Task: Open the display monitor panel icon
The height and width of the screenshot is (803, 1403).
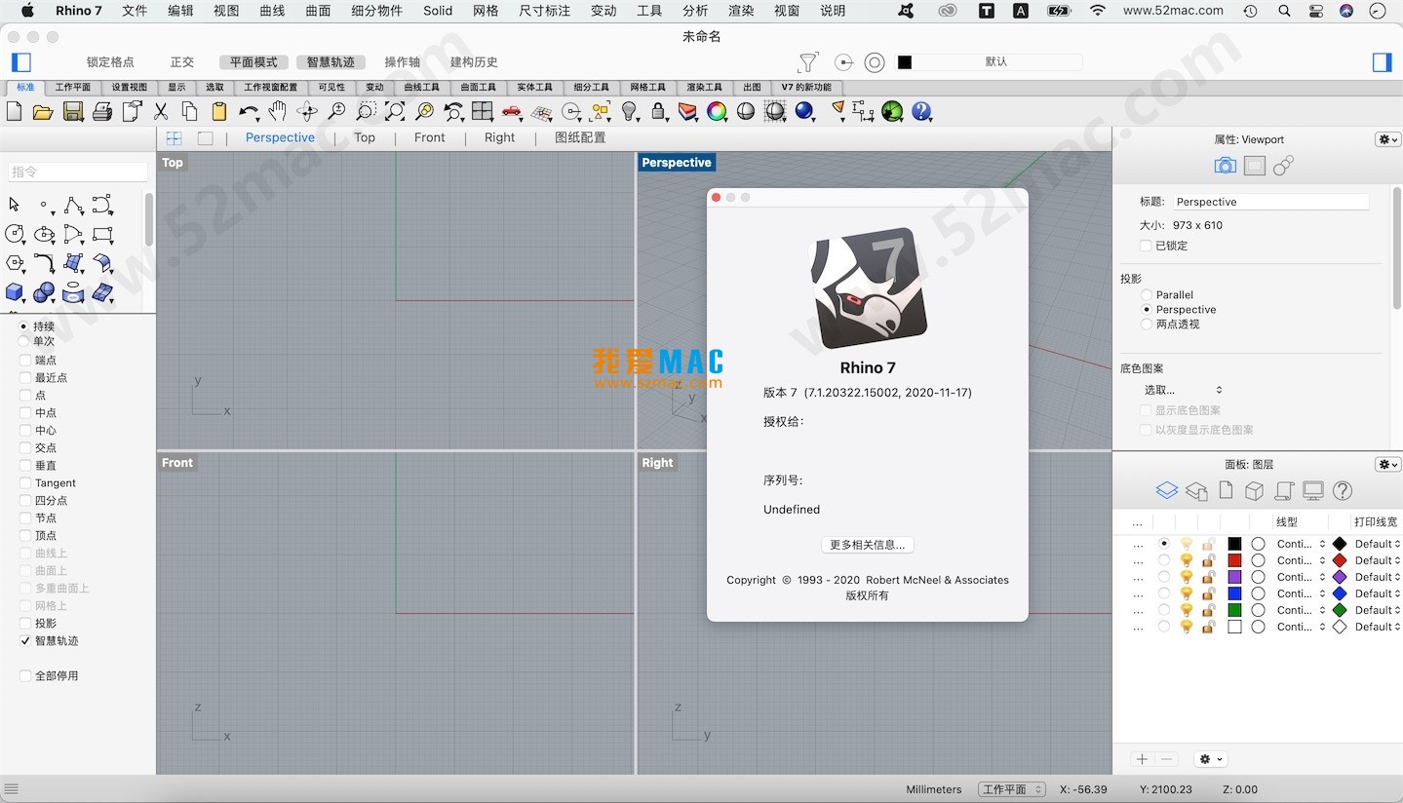Action: point(1312,490)
